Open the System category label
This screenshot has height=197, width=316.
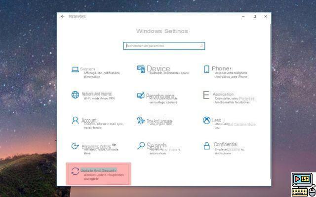(87, 69)
